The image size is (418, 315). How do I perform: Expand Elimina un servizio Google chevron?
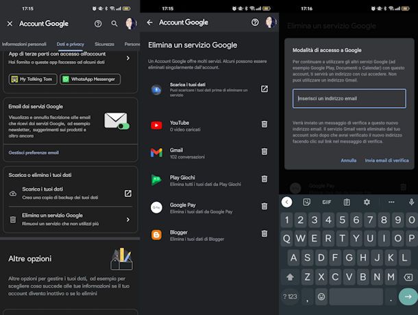[128, 220]
